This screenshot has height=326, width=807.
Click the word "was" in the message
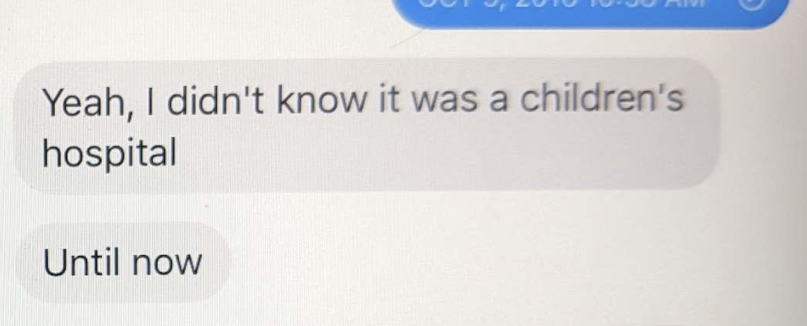[x=444, y=104]
